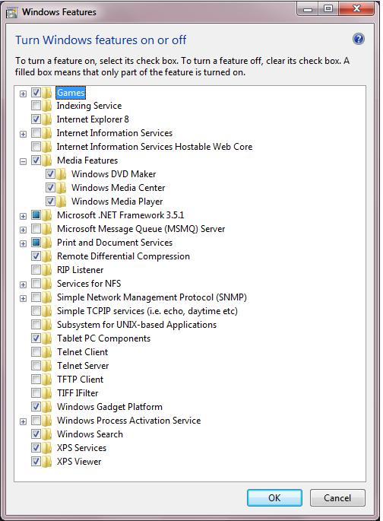Click the Cancel button

[337, 497]
